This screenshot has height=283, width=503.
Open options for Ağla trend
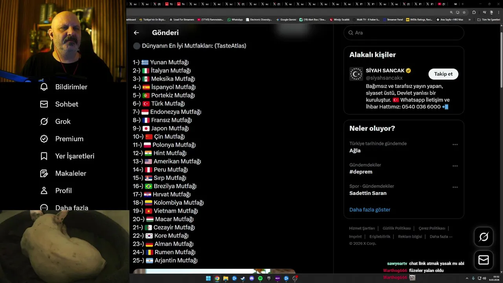[455, 145]
